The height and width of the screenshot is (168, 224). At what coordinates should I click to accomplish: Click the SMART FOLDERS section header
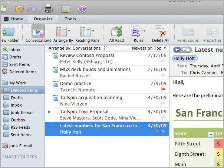(x=20, y=157)
